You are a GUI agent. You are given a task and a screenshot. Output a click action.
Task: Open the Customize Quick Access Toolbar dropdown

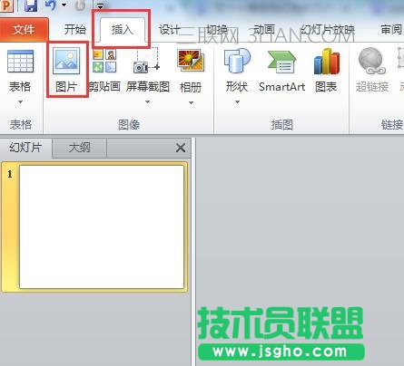pyautogui.click(x=100, y=5)
